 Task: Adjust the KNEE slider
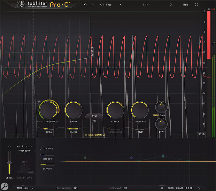click(x=49, y=129)
